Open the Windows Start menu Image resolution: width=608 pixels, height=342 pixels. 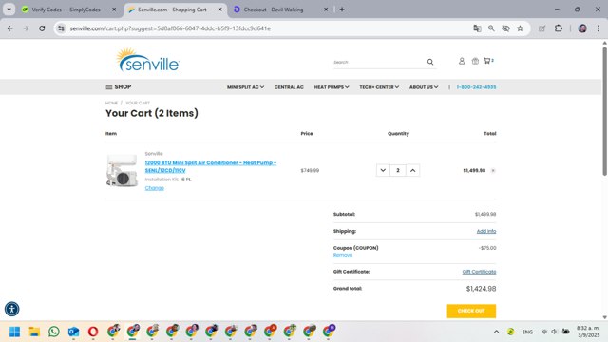[15, 332]
